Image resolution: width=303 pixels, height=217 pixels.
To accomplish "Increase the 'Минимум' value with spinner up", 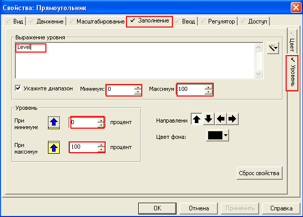I will [x=138, y=87].
